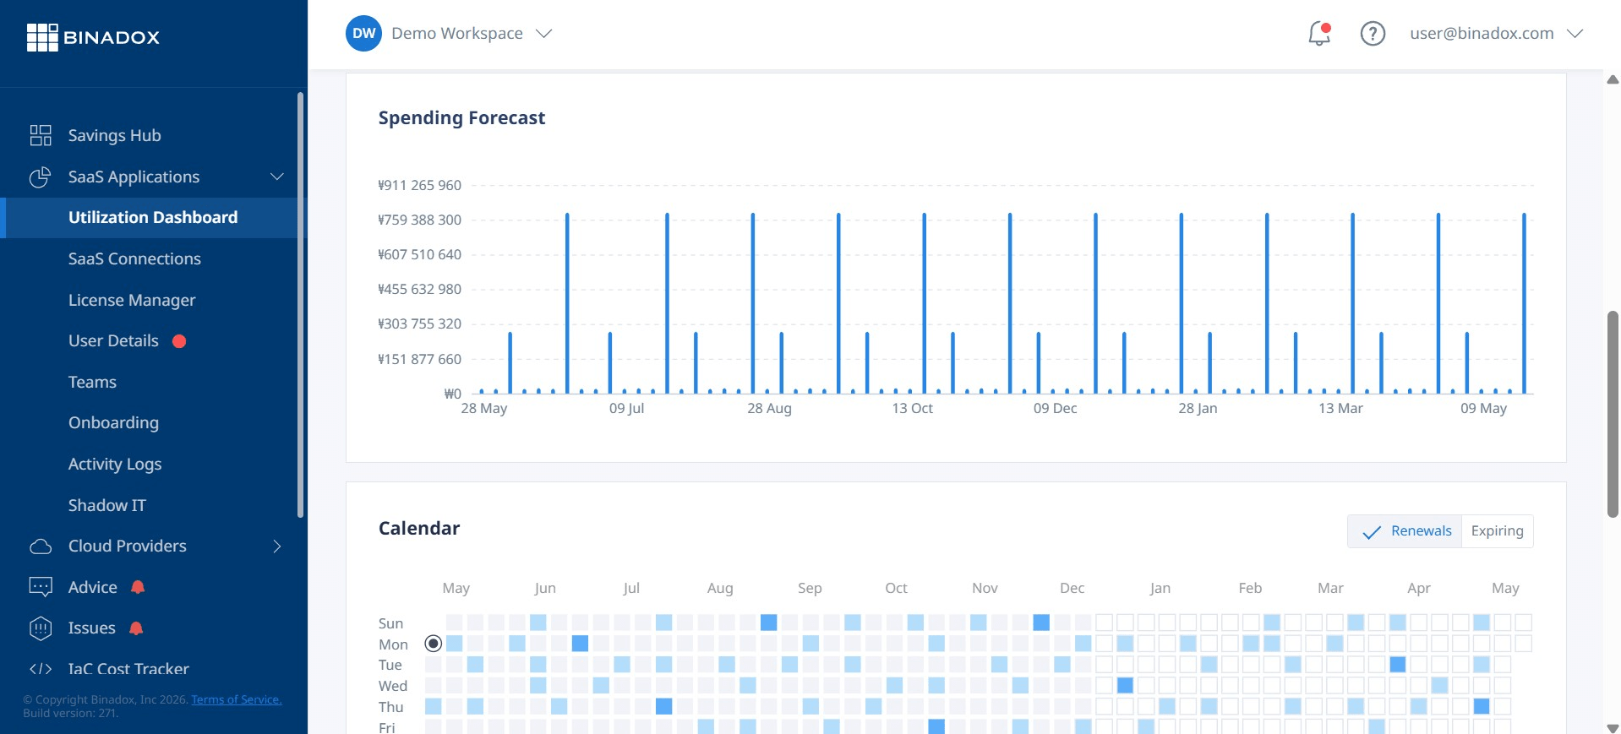Image resolution: width=1621 pixels, height=734 pixels.
Task: Click the SaaS Applications pie chart icon
Action: (x=41, y=177)
